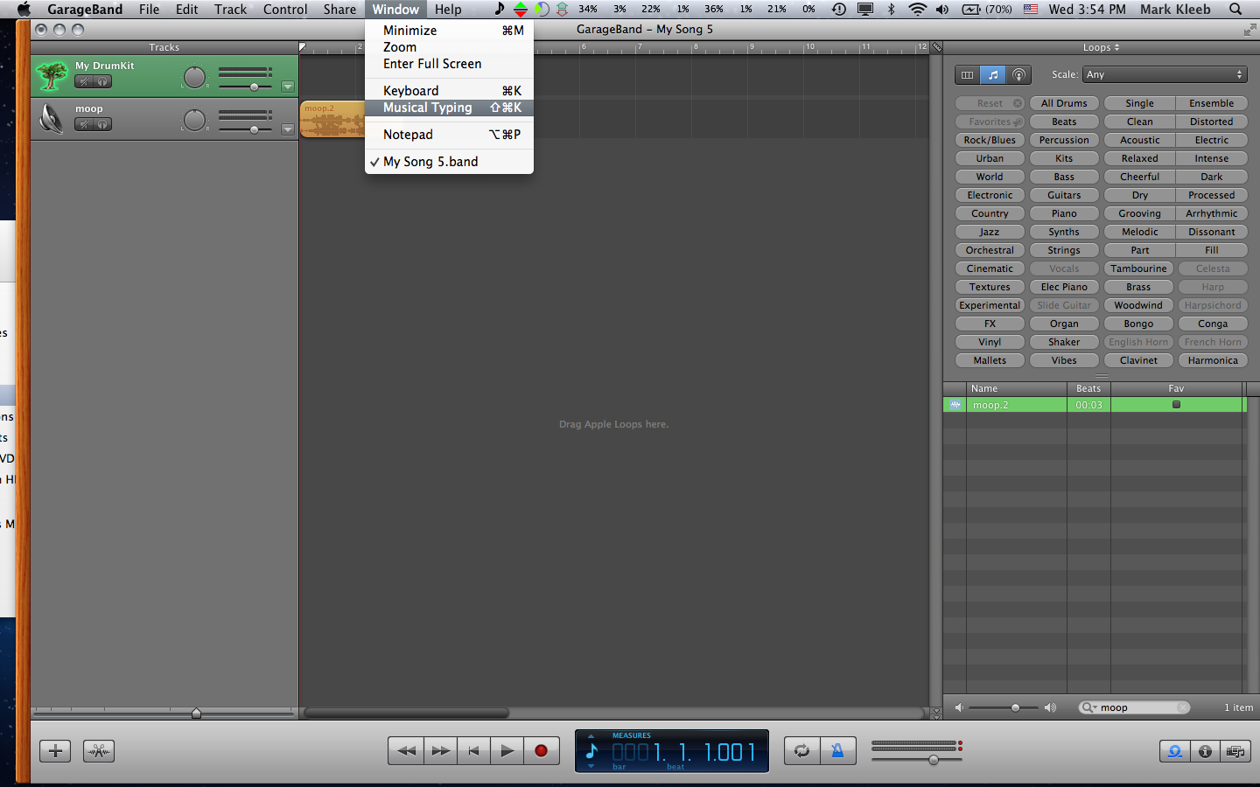Open the Loops library popup header
This screenshot has height=787, width=1260.
pos(1101,47)
